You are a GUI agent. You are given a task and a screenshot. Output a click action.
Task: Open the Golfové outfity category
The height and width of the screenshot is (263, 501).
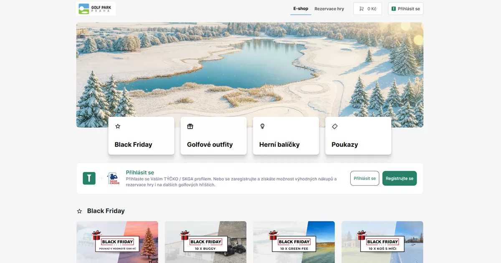[213, 136]
